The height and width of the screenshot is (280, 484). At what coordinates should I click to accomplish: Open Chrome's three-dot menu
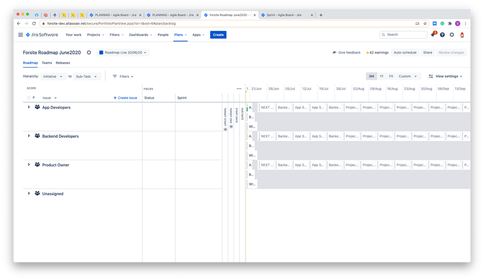465,23
